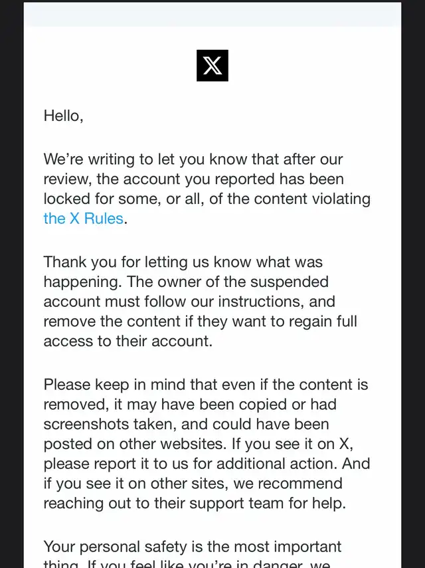The width and height of the screenshot is (425, 568).
Task: Click the line starting "We're writing to let you"
Action: tap(193, 159)
